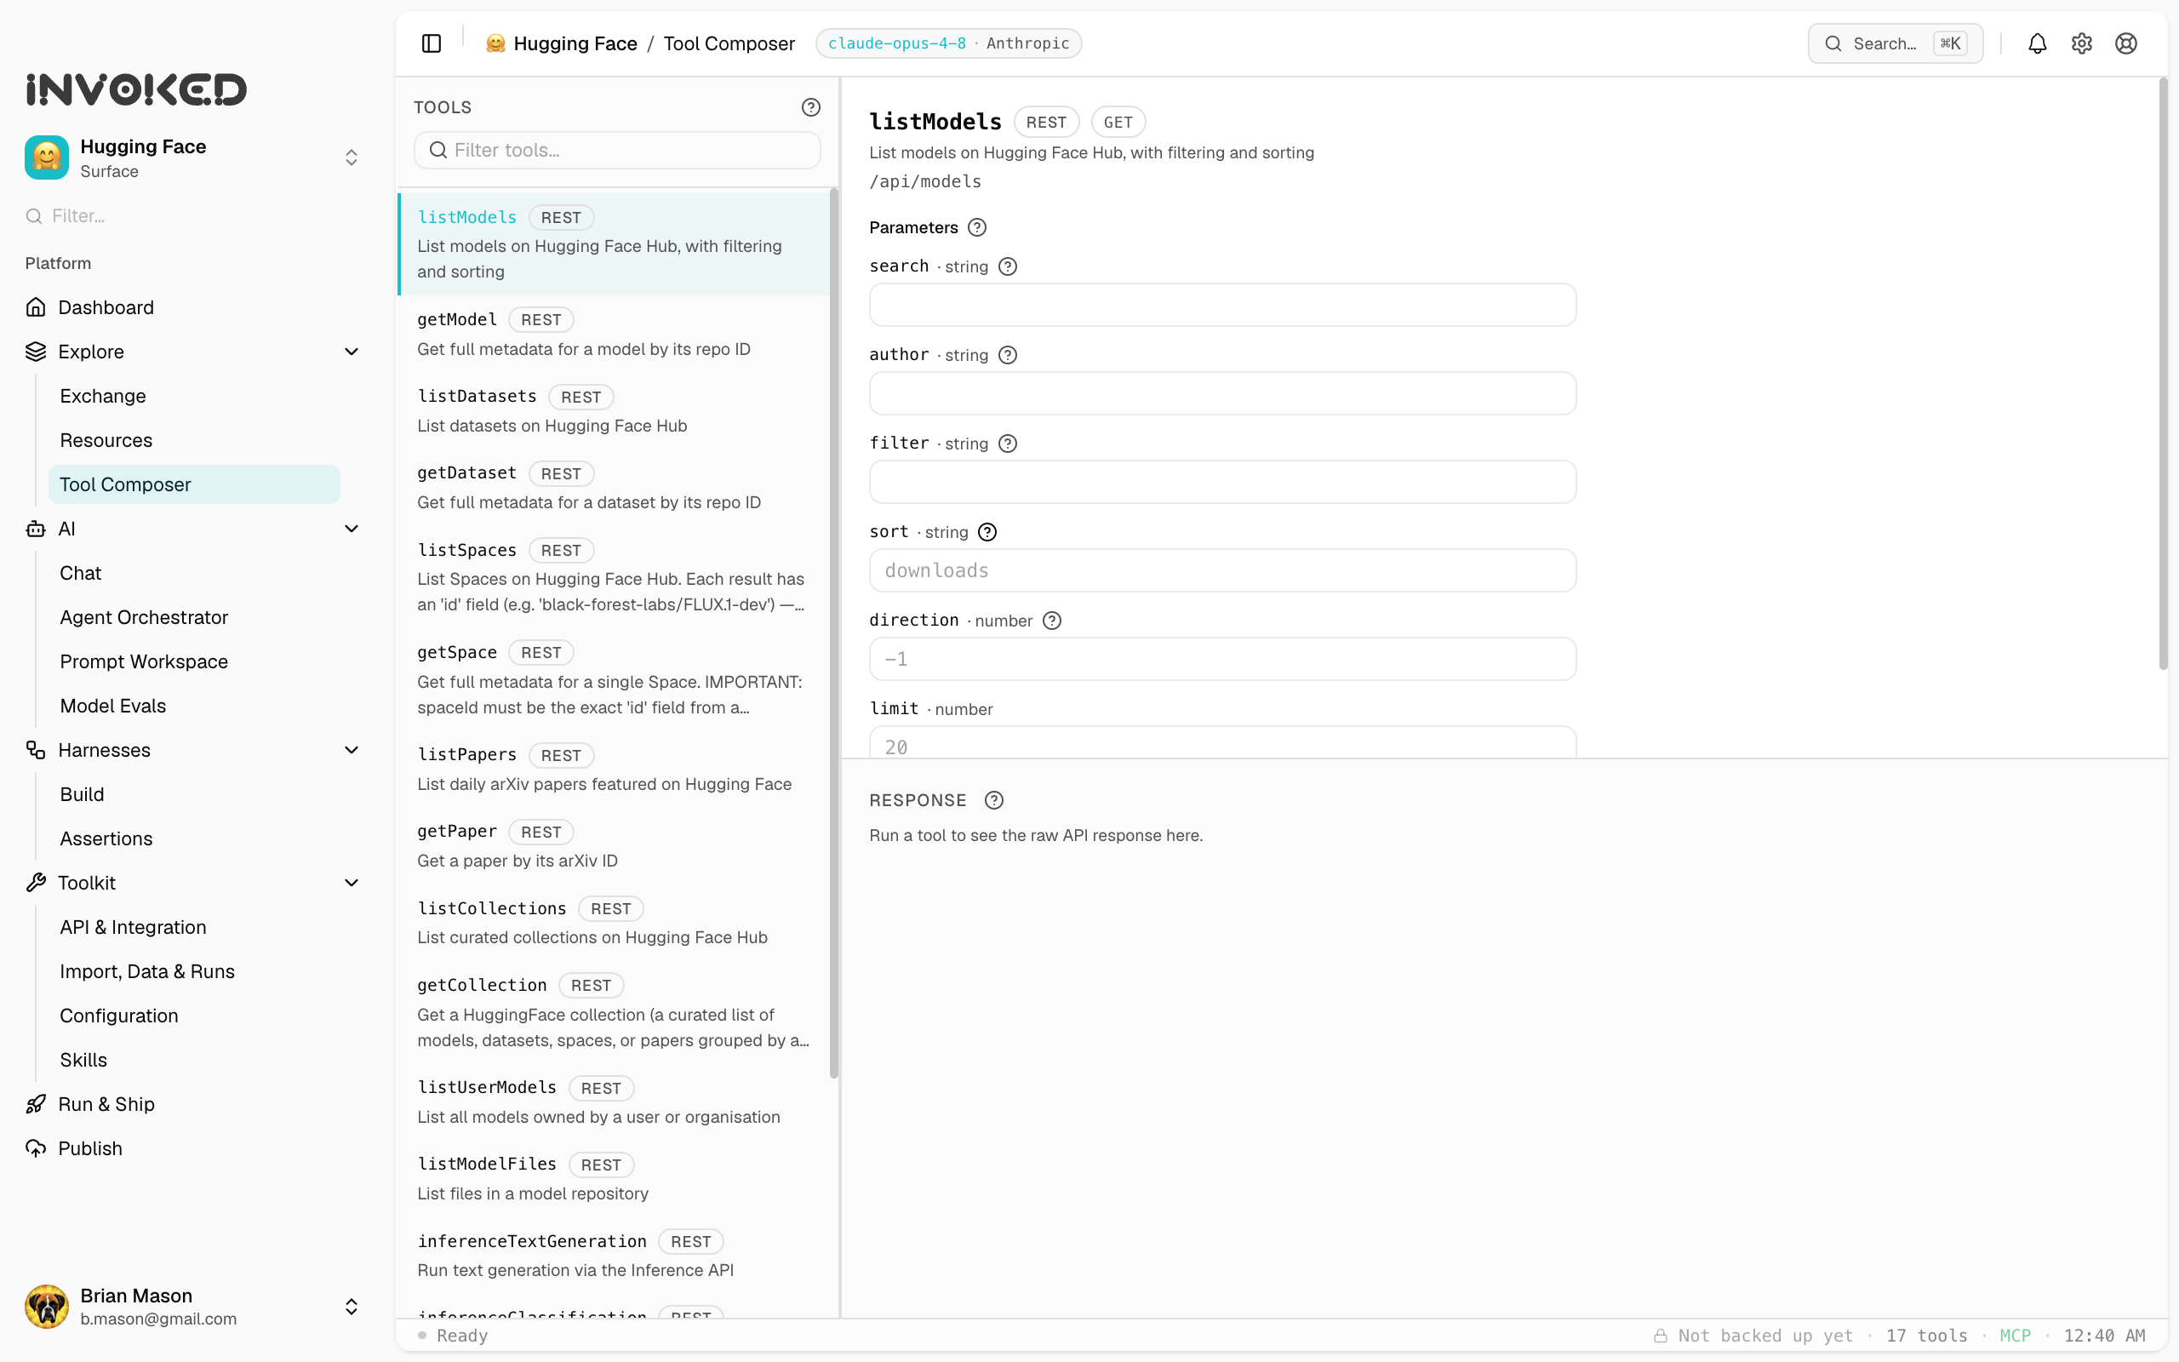Image resolution: width=2179 pixels, height=1362 pixels.
Task: Click the Run & Ship rocket icon
Action: 36,1104
